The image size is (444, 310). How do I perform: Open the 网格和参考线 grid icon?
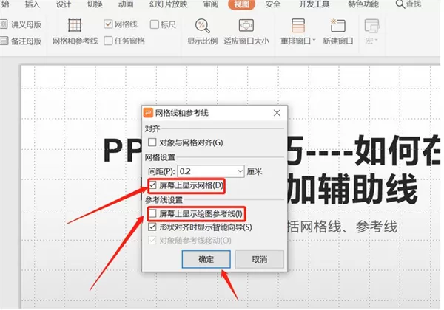point(75,25)
